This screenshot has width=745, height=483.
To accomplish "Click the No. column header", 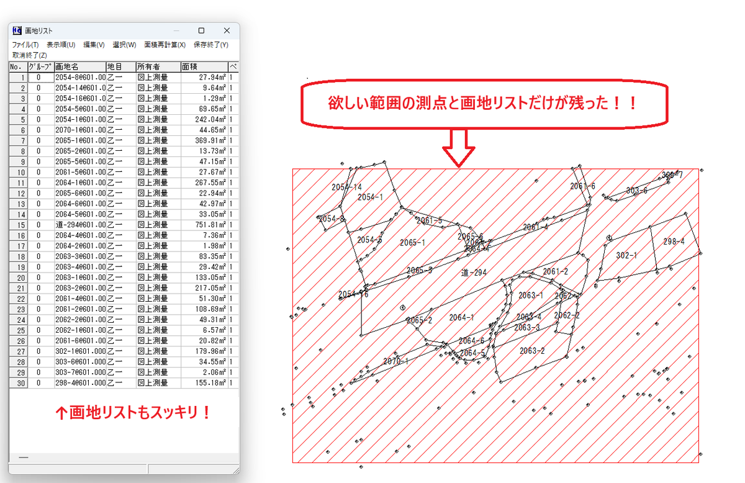I will [x=18, y=66].
